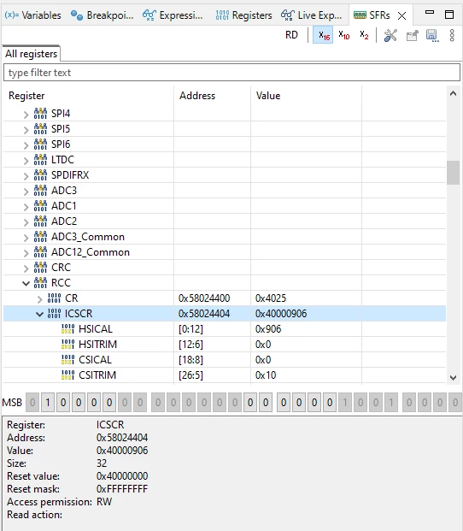Select the CRC peripheral icon
Viewport: 463px width, 531px height.
pyautogui.click(x=40, y=268)
